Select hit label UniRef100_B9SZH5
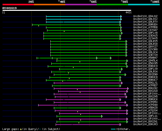 [x=145, y=97]
